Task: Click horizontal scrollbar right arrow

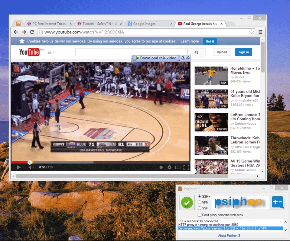Action: [x=258, y=176]
